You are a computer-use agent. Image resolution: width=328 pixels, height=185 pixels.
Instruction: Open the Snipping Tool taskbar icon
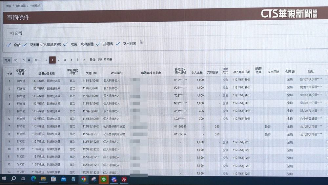(x=93, y=179)
